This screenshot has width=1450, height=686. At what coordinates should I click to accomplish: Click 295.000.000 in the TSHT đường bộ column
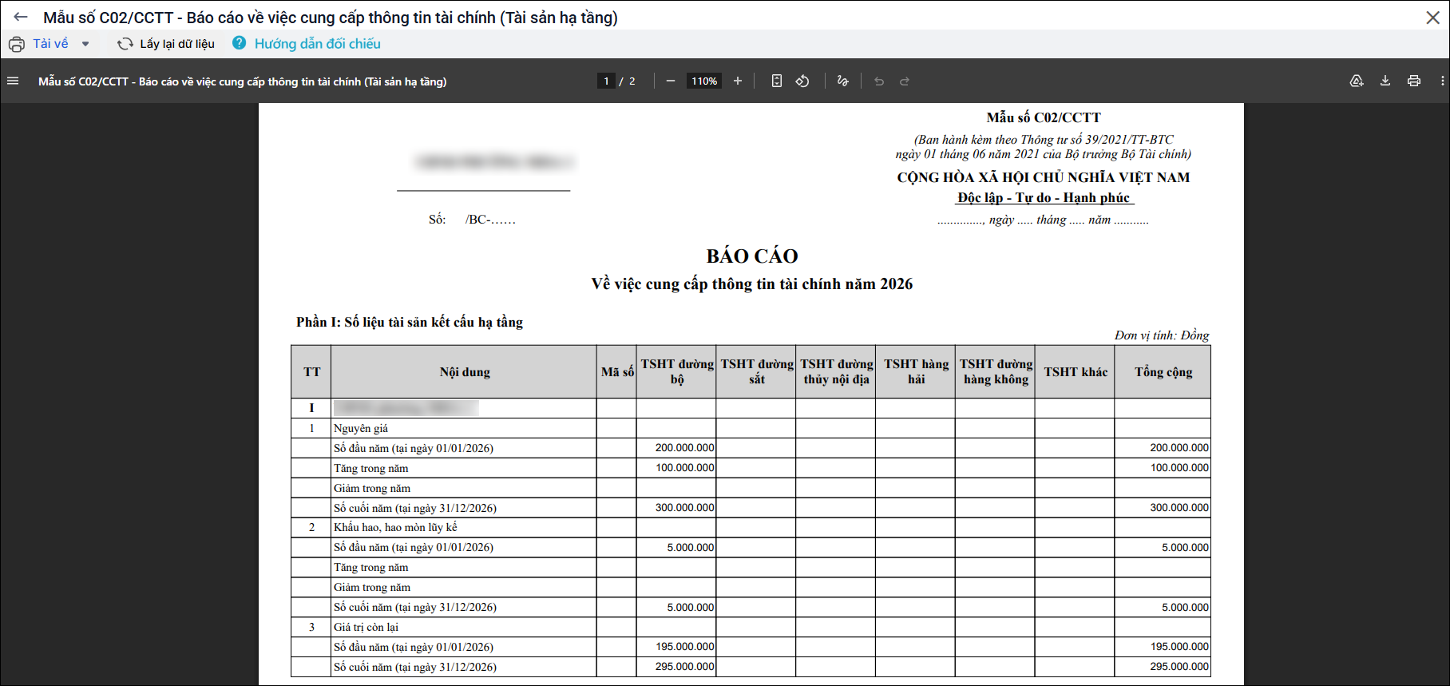pos(685,667)
